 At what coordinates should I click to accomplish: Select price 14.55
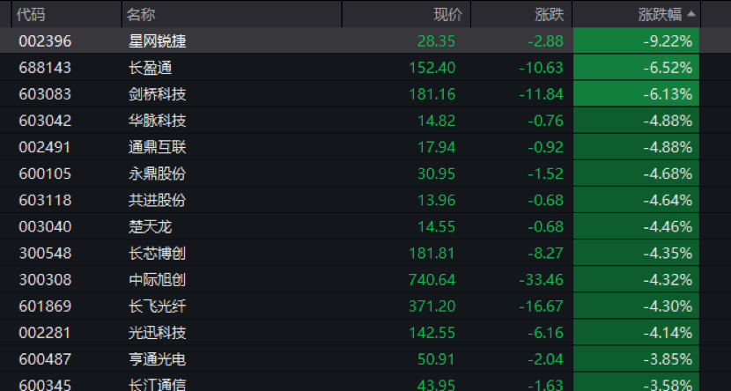436,227
